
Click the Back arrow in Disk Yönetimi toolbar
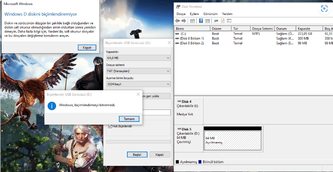[x=177, y=21]
